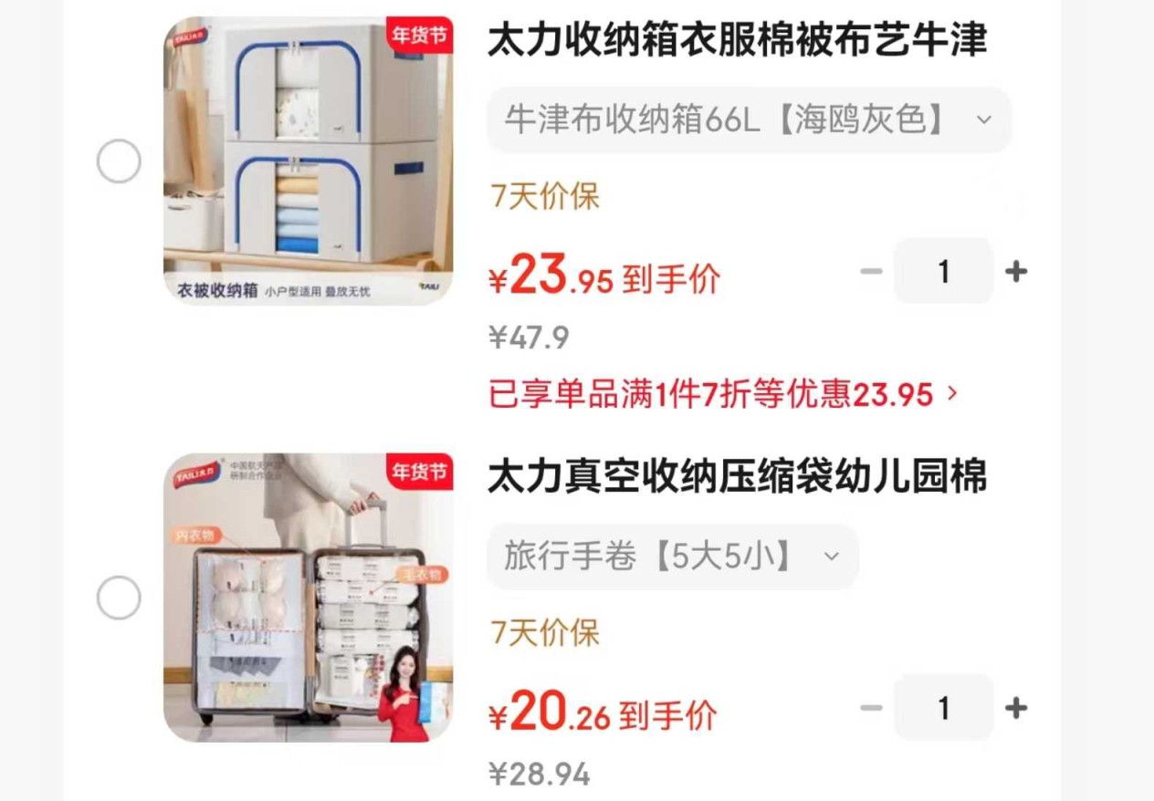Tap the ¥23.95 到手价 price text

[x=604, y=276]
